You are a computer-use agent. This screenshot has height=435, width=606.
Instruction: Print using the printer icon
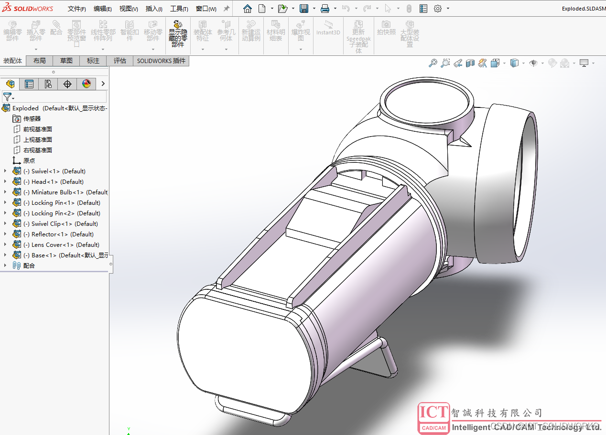[x=325, y=9]
